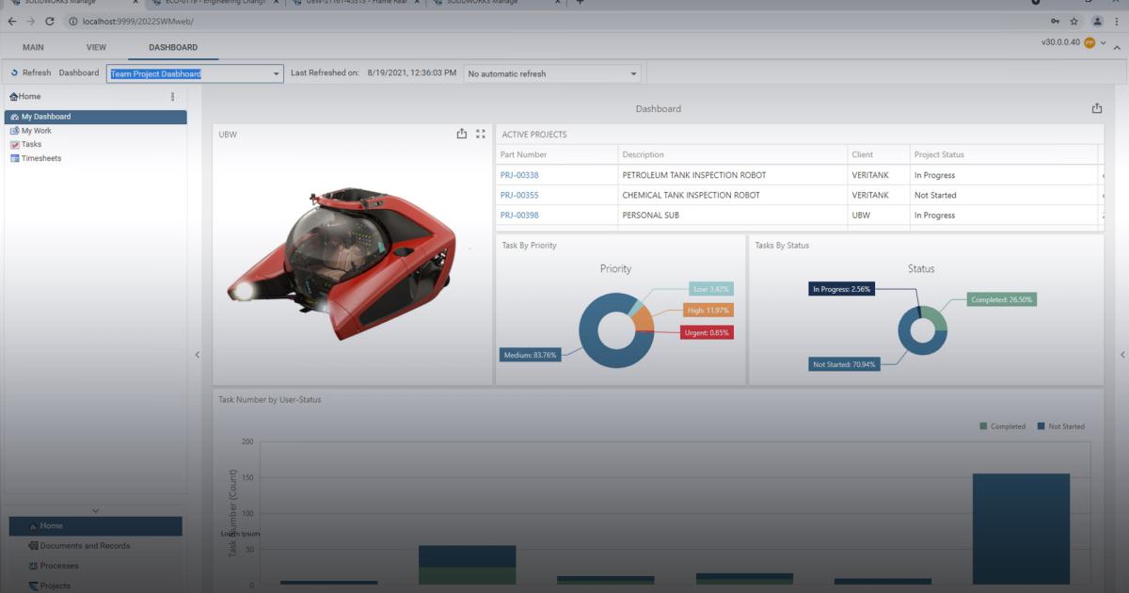The width and height of the screenshot is (1129, 593).
Task: Open the Home module at the bottom
Action: click(95, 526)
